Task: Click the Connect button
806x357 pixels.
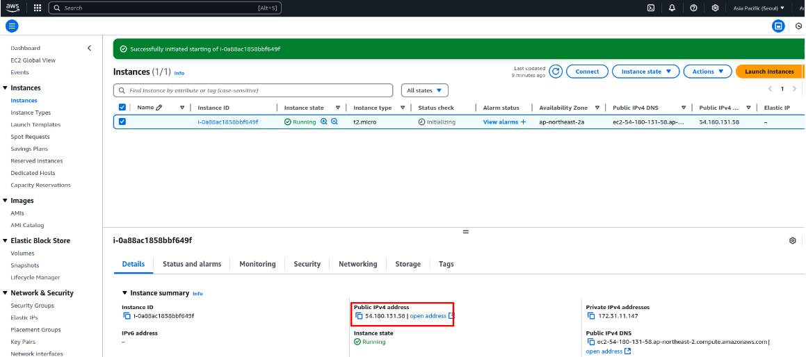Action: [x=587, y=72]
